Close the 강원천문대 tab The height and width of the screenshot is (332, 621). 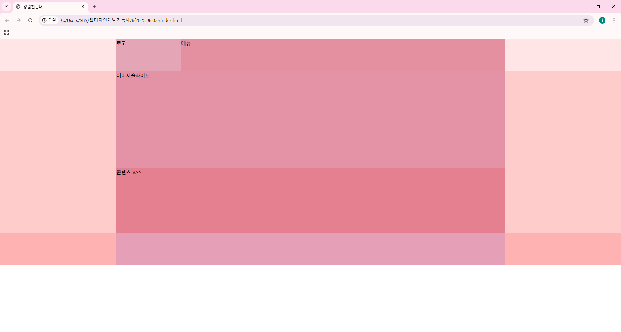click(x=83, y=6)
